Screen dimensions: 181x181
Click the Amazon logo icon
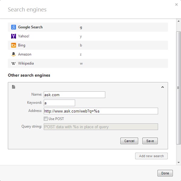14,54
